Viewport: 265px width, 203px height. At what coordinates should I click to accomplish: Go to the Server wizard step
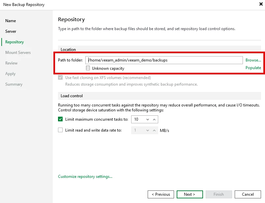11,31
